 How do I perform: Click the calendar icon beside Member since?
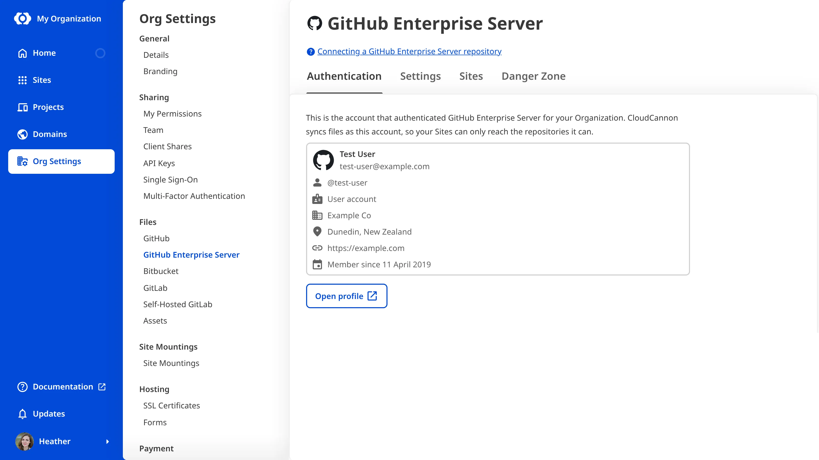(x=317, y=264)
